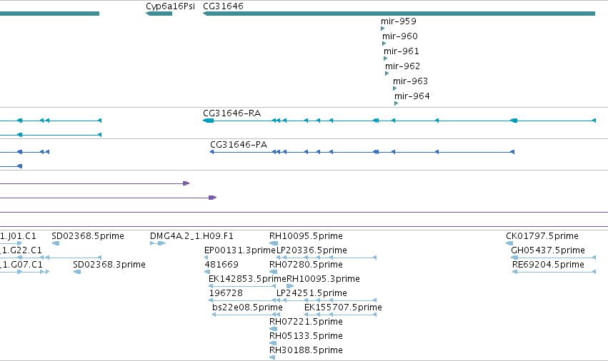Select bs22e08.5prime EST label

(247, 307)
